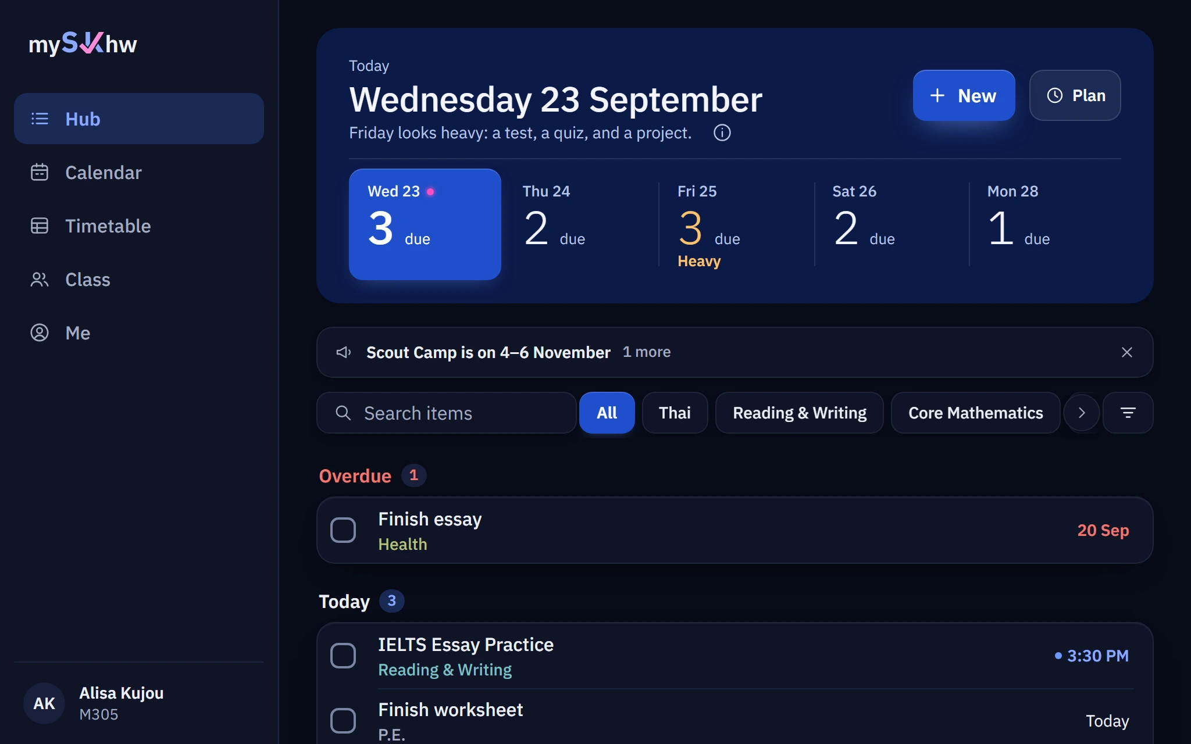Image resolution: width=1191 pixels, height=744 pixels.
Task: Focus the Search items field
Action: [447, 413]
